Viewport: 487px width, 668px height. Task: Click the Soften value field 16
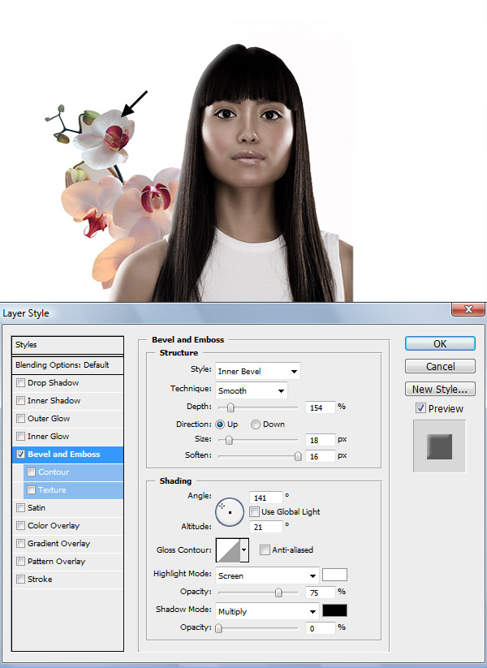320,456
